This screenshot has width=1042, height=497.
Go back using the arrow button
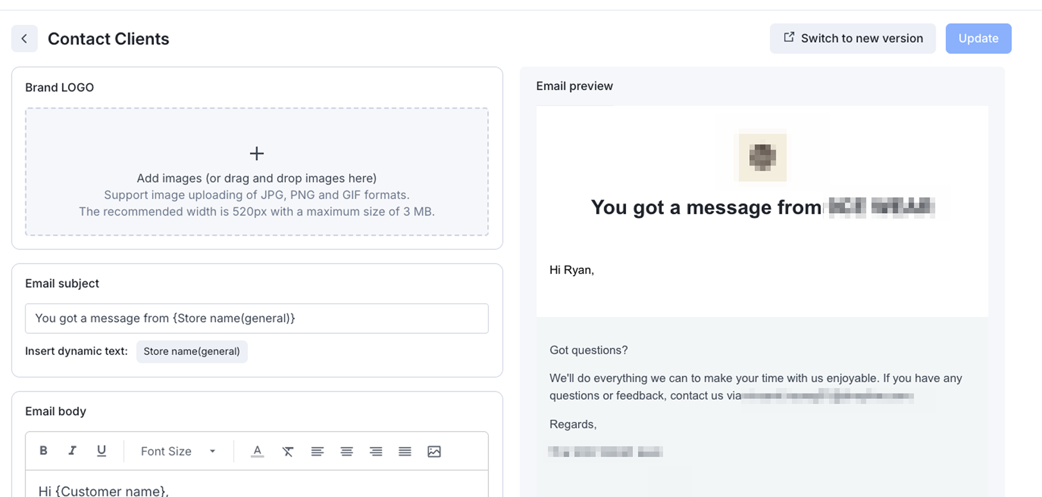[24, 39]
